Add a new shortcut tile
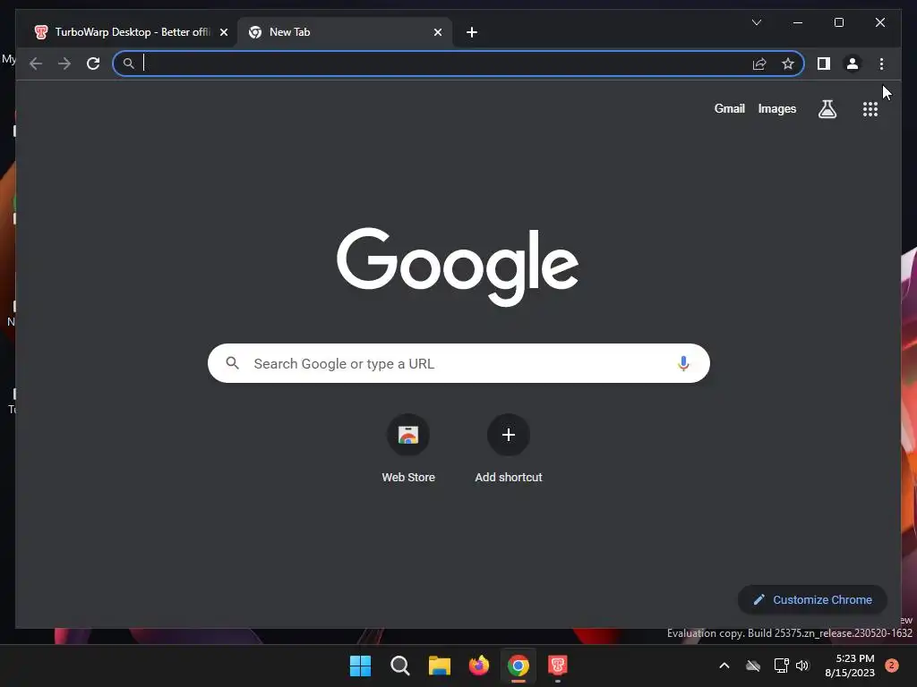 click(509, 435)
